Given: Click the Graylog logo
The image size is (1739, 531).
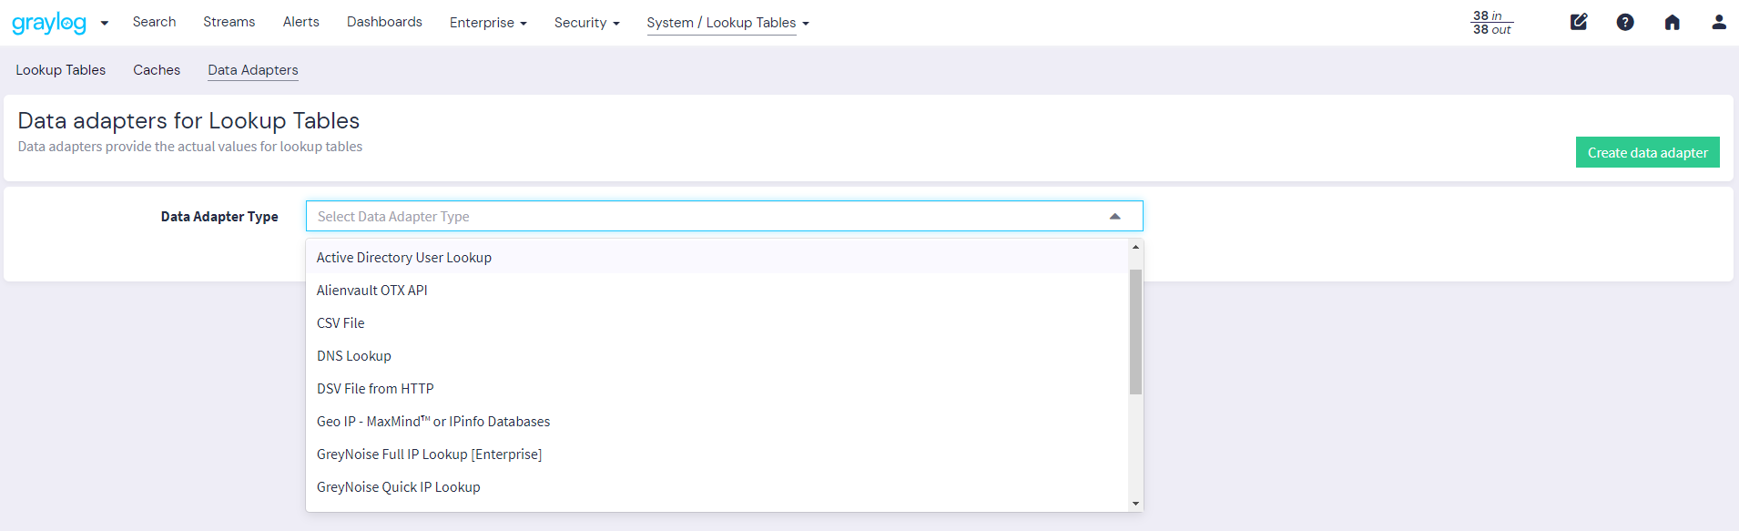Looking at the screenshot, I should coord(49,23).
